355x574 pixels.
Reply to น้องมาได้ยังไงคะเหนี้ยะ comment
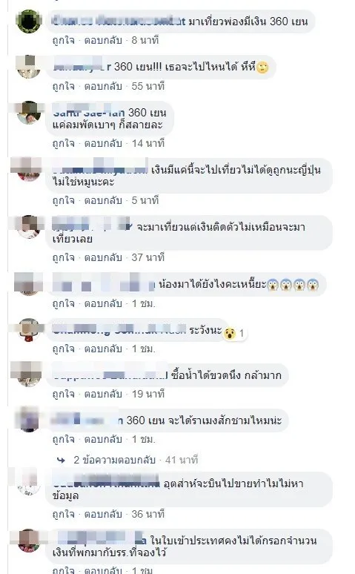click(103, 303)
